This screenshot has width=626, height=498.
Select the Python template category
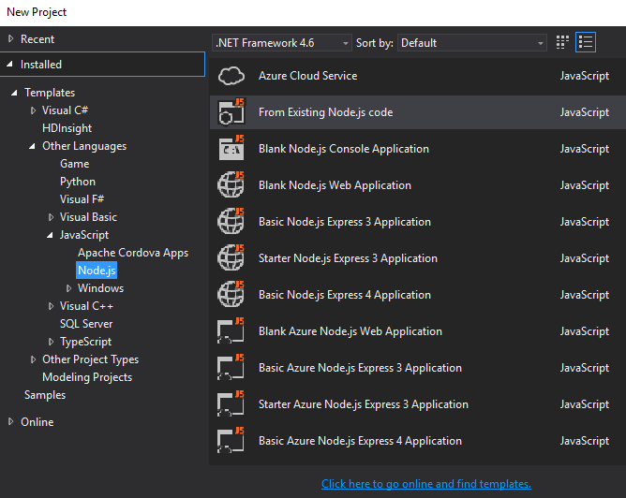[x=78, y=182]
